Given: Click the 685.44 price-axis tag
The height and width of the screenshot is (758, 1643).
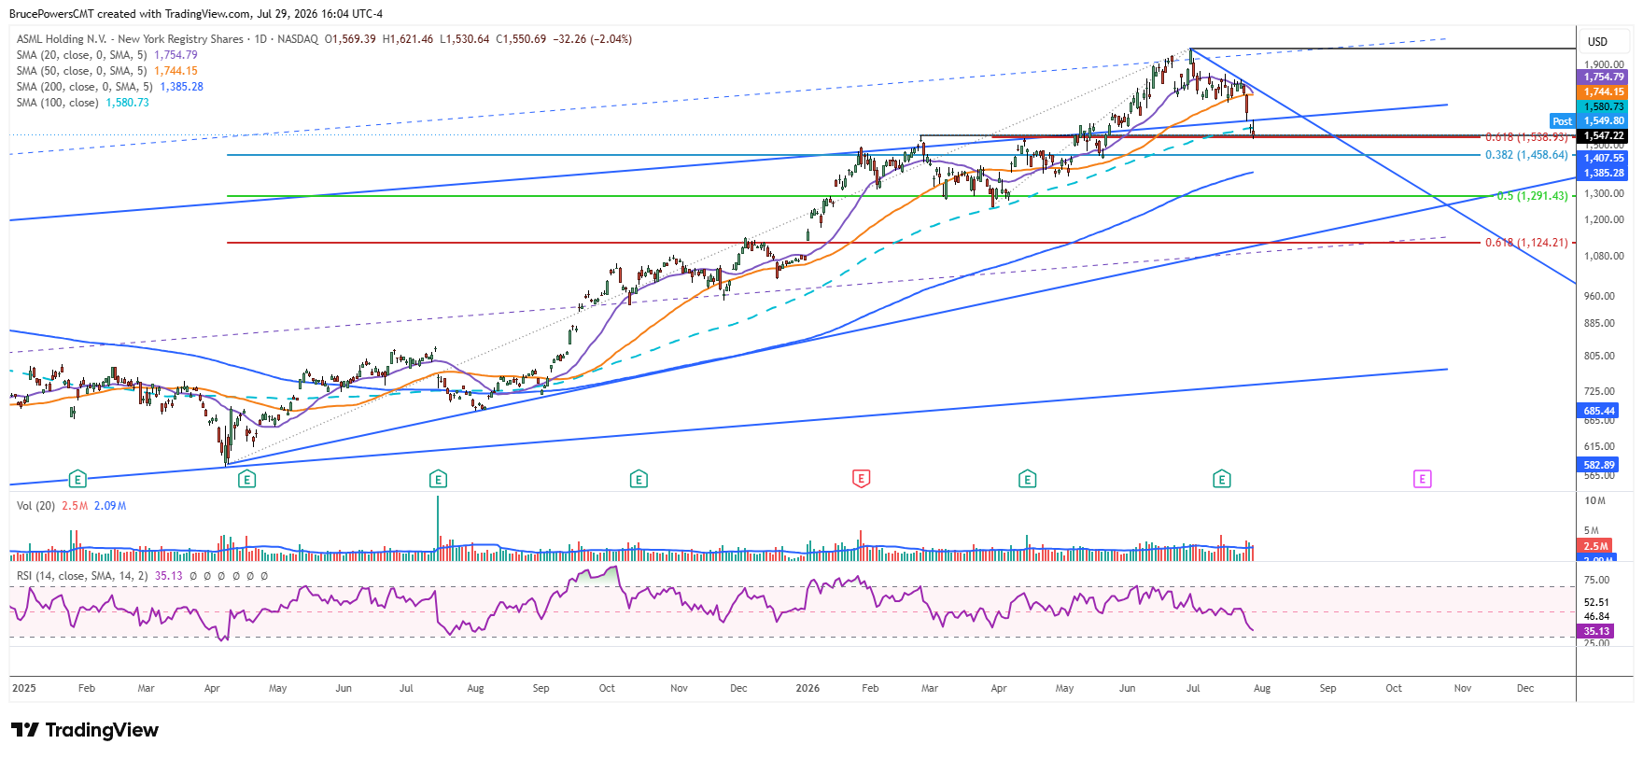Looking at the screenshot, I should coord(1599,411).
